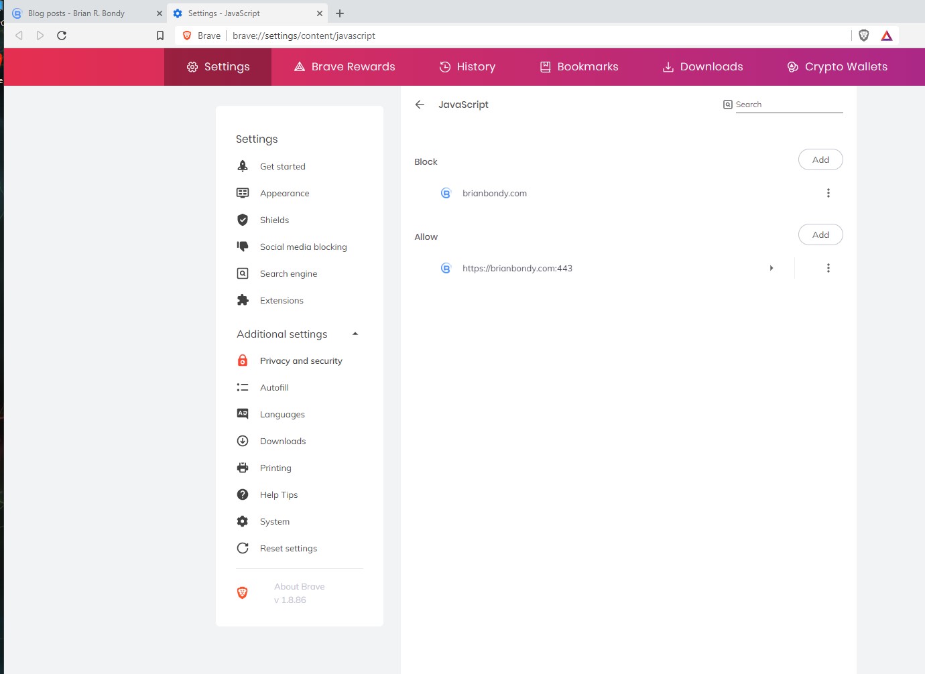Click the Extensions puzzle piece icon

(x=243, y=300)
